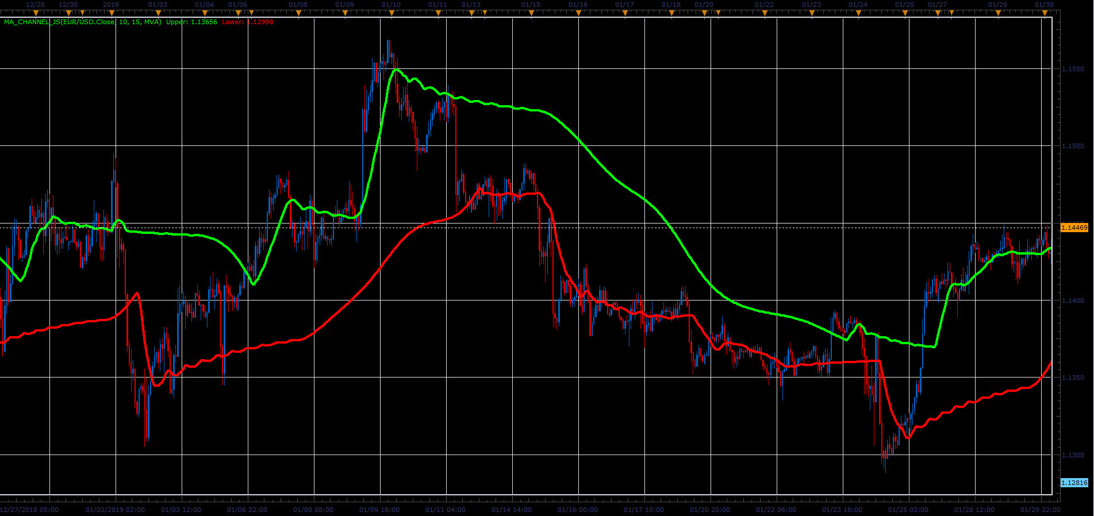
Task: Click the 12/27/2018 05:00 time axis label
Action: point(29,510)
